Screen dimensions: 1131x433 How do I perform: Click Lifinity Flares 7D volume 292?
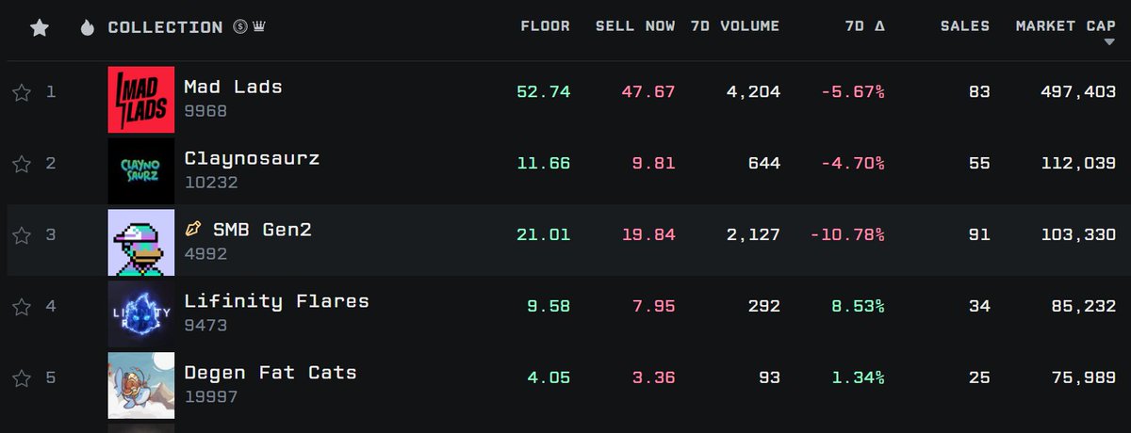(764, 306)
